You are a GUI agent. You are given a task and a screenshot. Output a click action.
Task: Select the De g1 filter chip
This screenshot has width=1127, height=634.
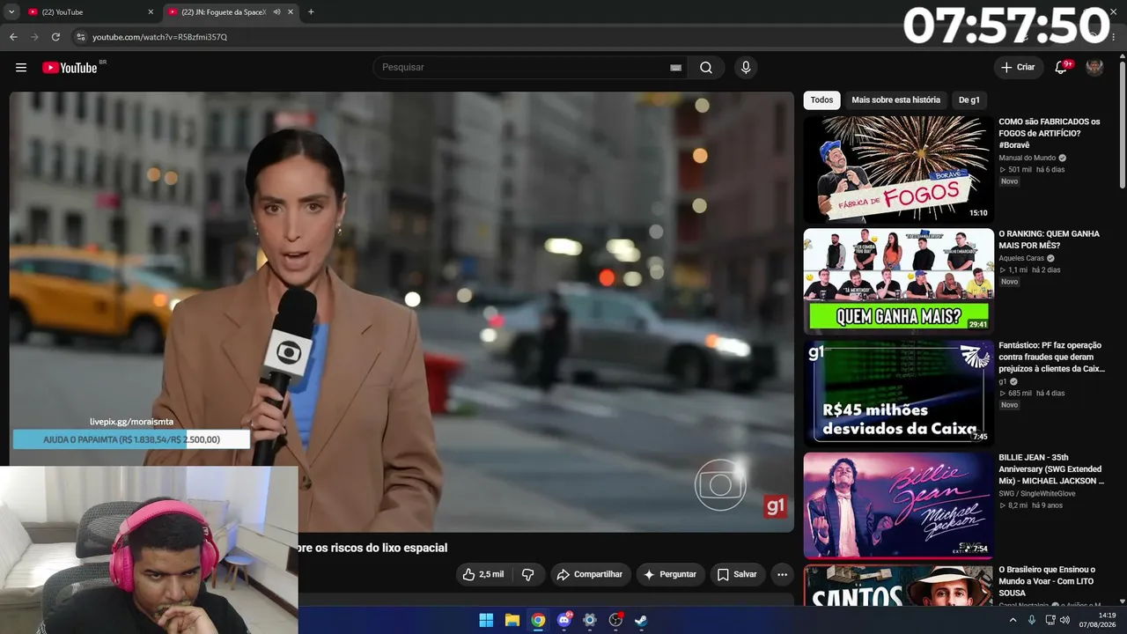point(969,100)
